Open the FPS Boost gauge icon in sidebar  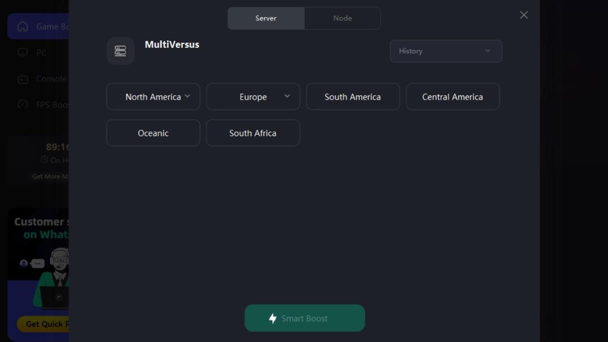tap(23, 104)
